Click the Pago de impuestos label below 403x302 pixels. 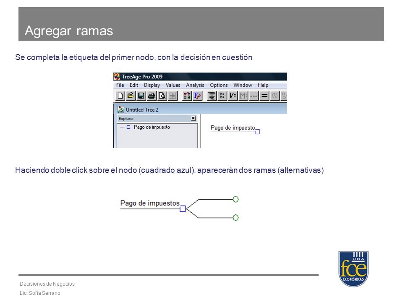[150, 203]
